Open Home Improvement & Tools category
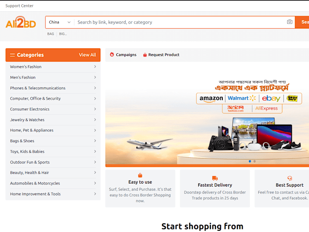The height and width of the screenshot is (232, 309). [53, 194]
